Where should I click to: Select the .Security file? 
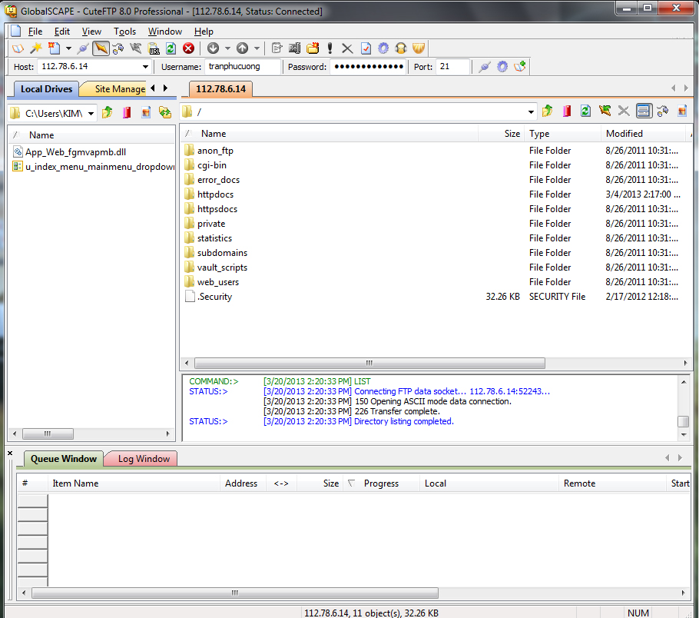pos(215,297)
